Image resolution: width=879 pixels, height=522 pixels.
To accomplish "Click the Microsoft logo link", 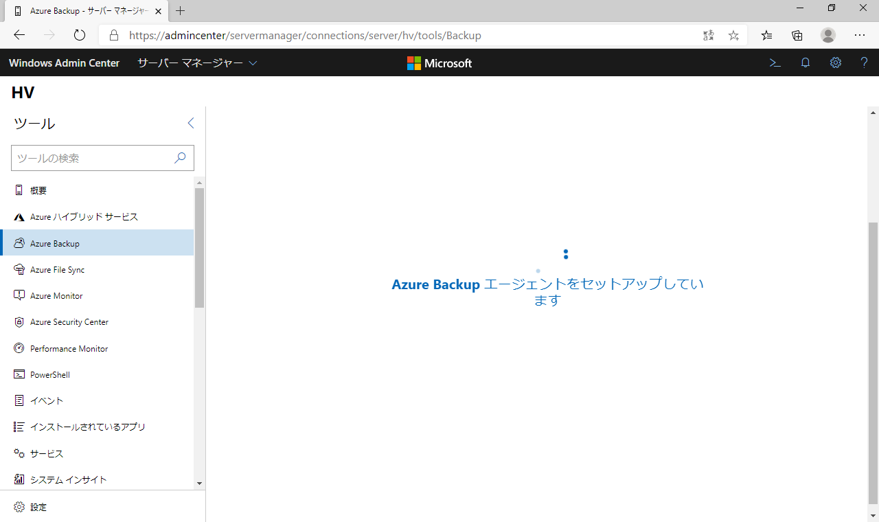I will click(x=439, y=63).
